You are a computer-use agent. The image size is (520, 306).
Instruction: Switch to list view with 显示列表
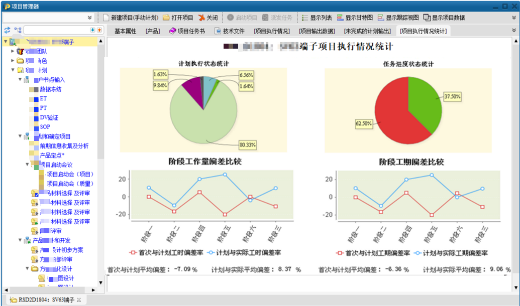pyautogui.click(x=317, y=18)
